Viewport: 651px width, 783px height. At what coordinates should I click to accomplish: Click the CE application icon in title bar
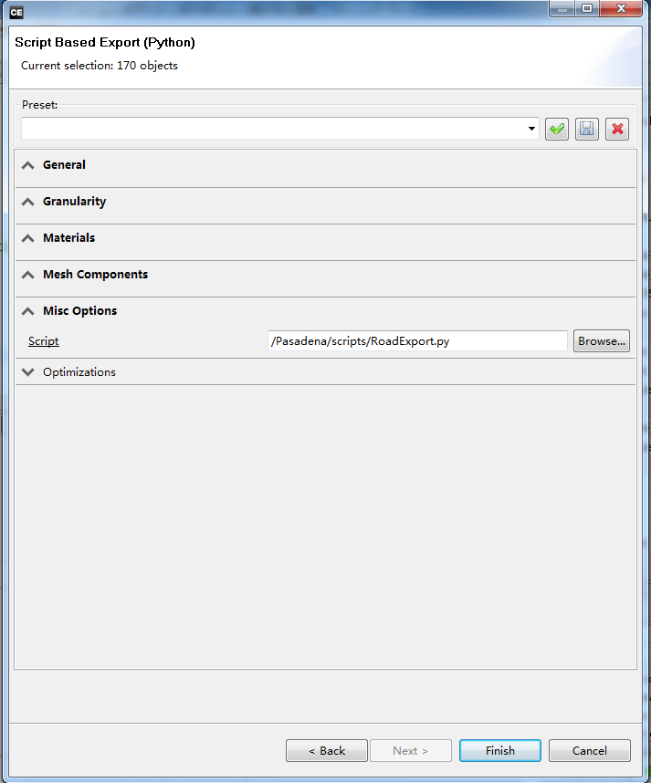16,13
